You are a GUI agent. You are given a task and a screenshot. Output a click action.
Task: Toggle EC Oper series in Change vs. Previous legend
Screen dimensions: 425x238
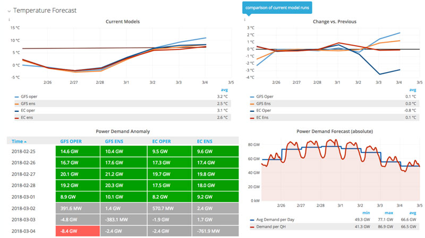point(263,111)
